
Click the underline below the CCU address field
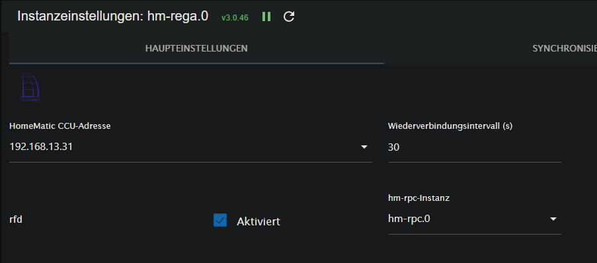(190, 162)
